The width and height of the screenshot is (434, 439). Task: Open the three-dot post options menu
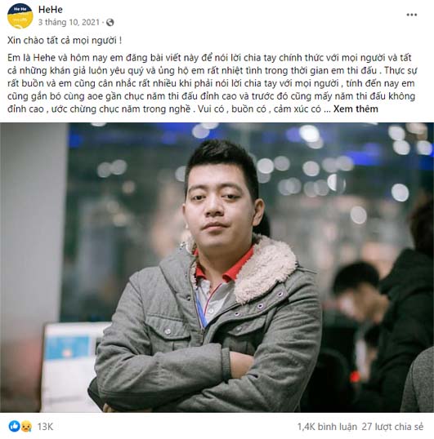(x=412, y=15)
